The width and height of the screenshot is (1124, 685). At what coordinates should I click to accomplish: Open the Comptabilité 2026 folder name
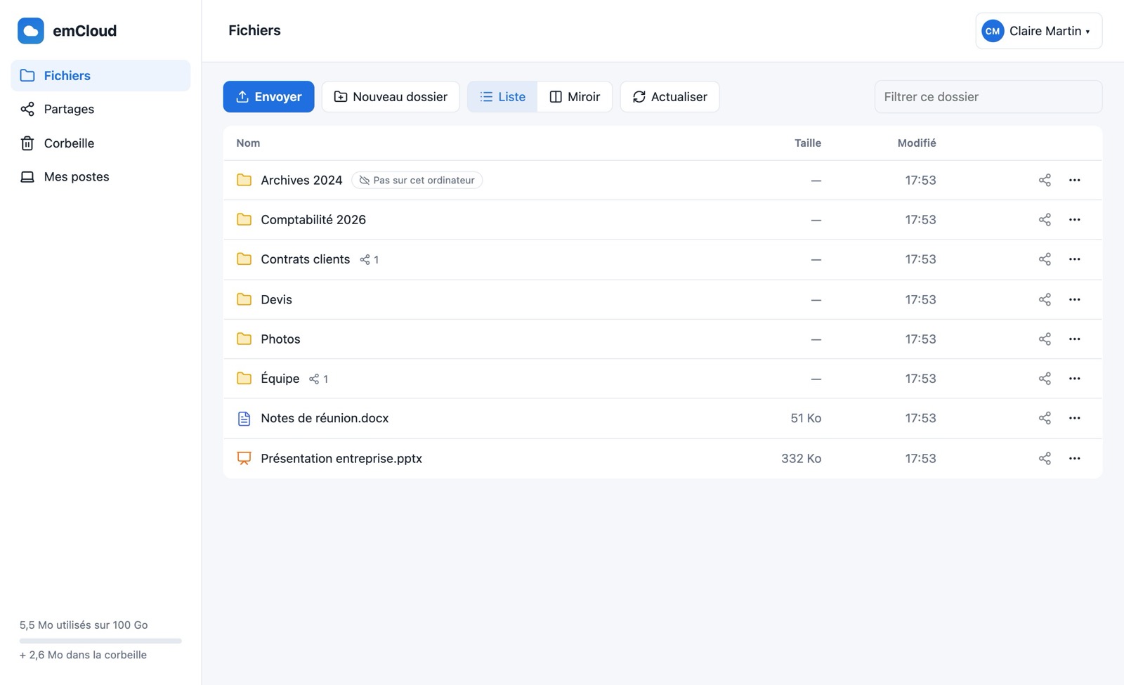[x=313, y=219]
